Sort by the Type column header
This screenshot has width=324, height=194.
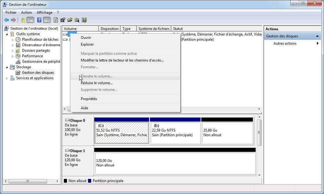click(128, 29)
